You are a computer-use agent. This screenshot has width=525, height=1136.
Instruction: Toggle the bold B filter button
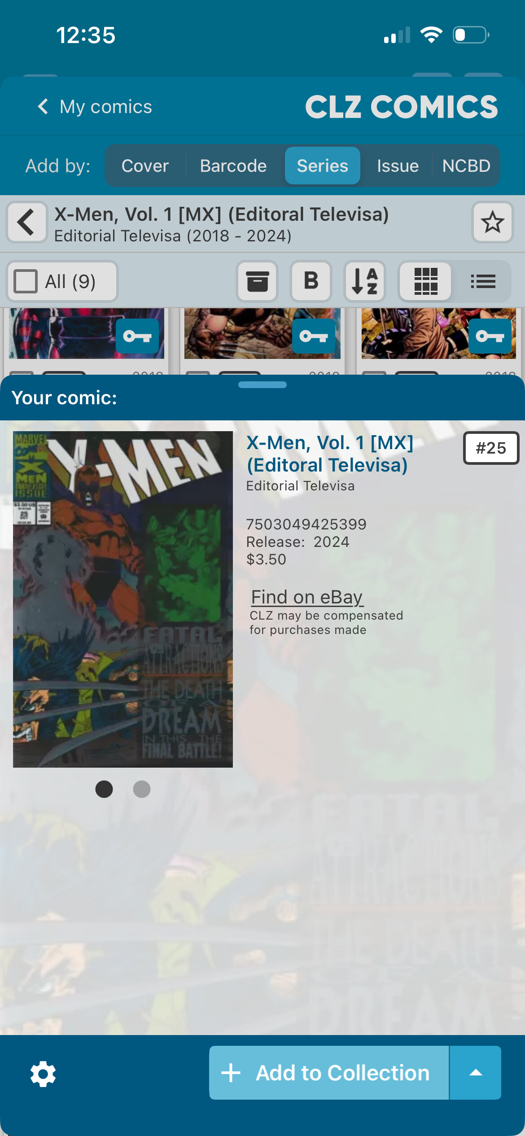tap(311, 281)
